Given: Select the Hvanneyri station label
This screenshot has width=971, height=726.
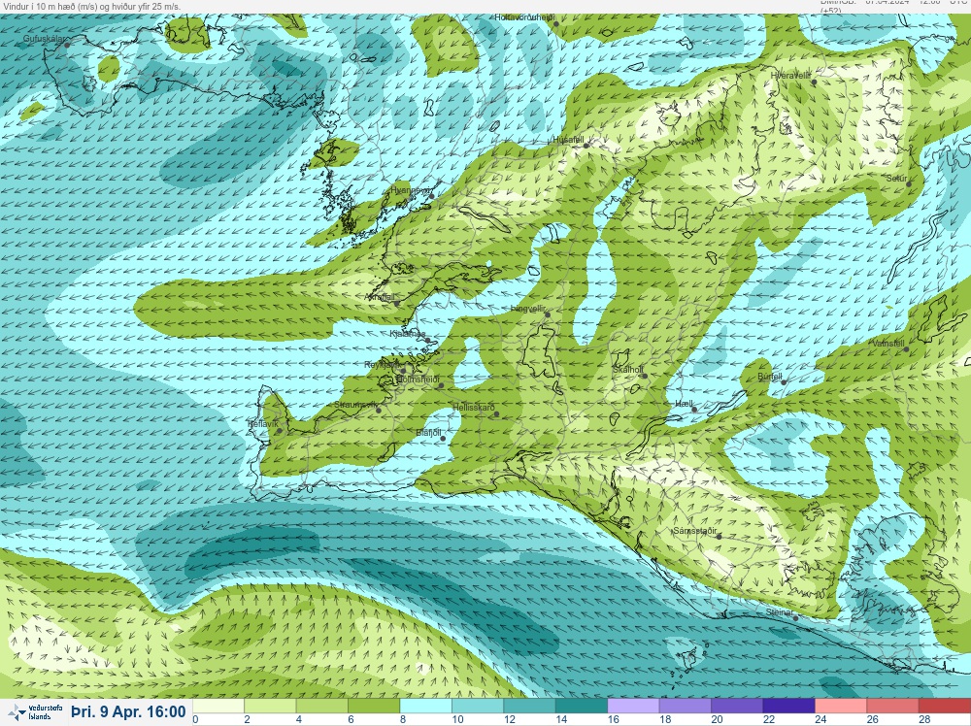Looking at the screenshot, I should [x=411, y=190].
